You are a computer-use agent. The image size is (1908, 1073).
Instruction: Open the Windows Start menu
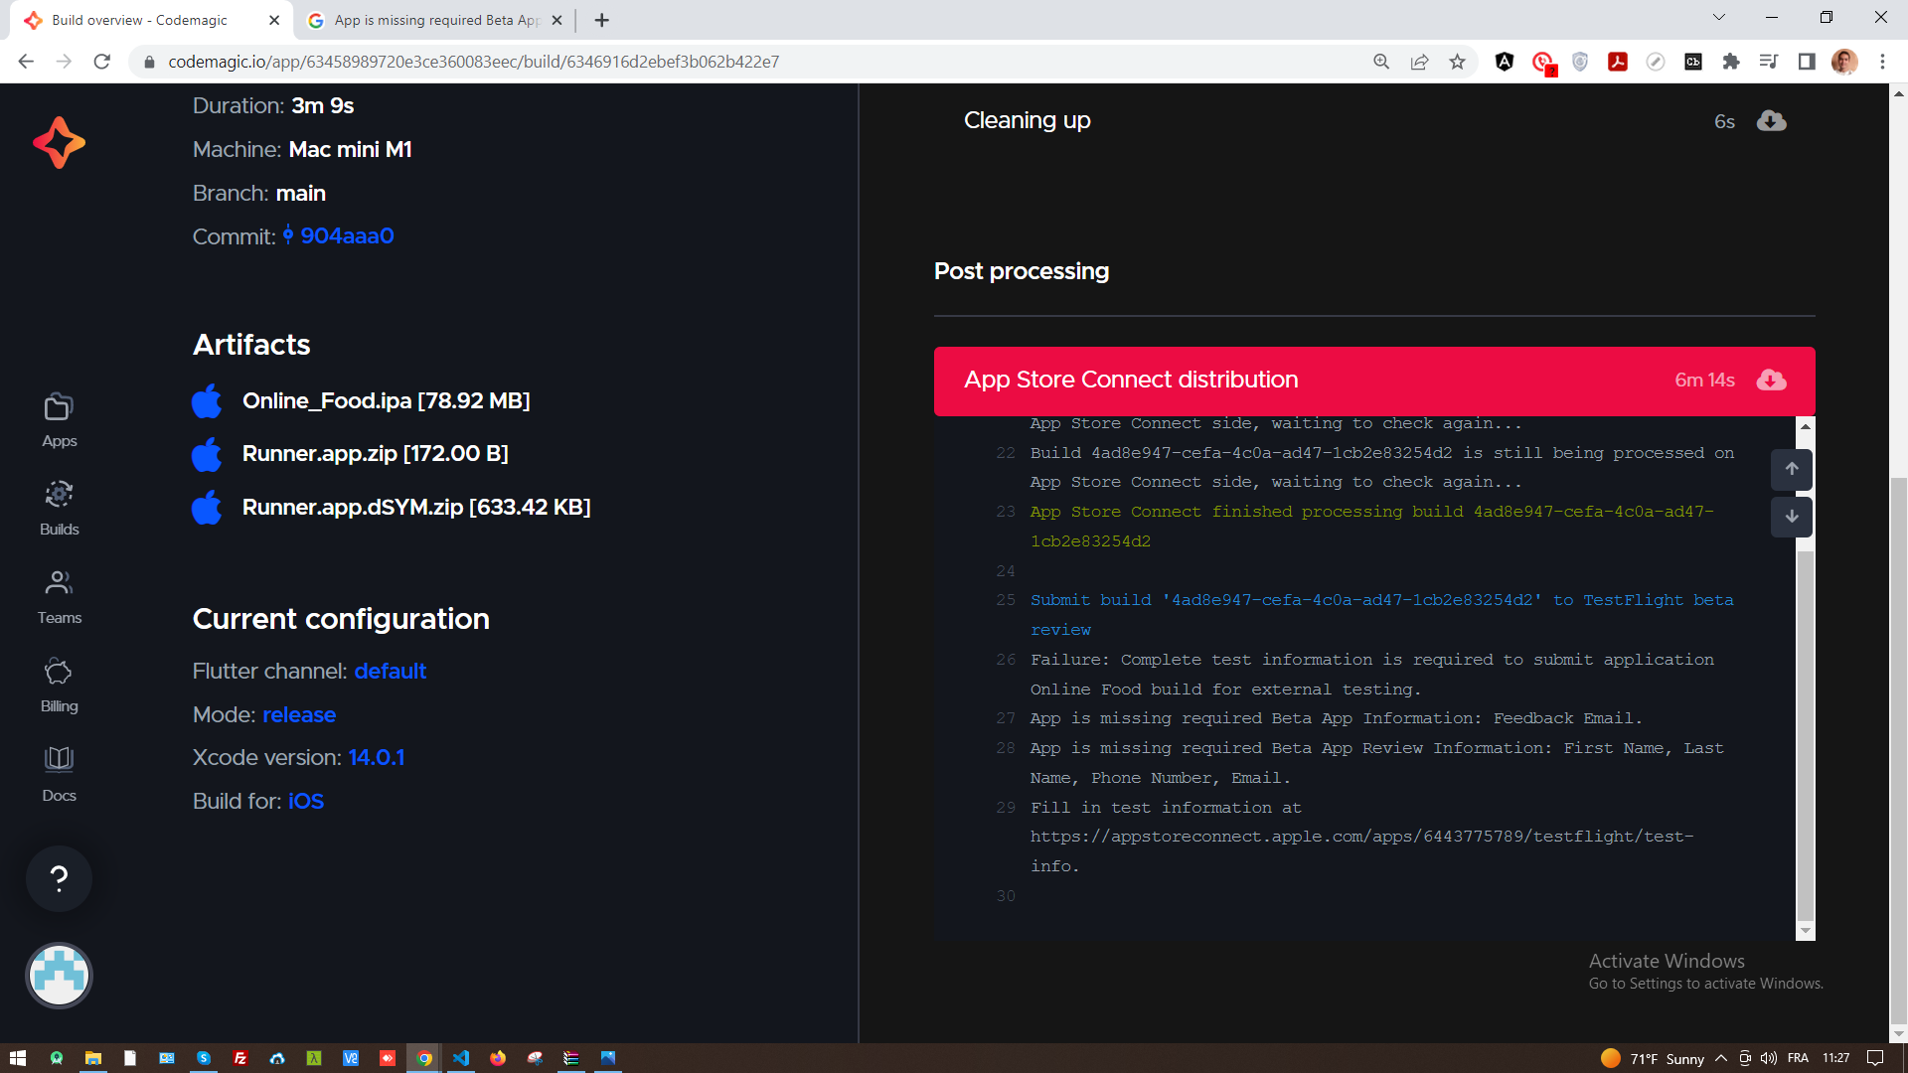(x=18, y=1058)
